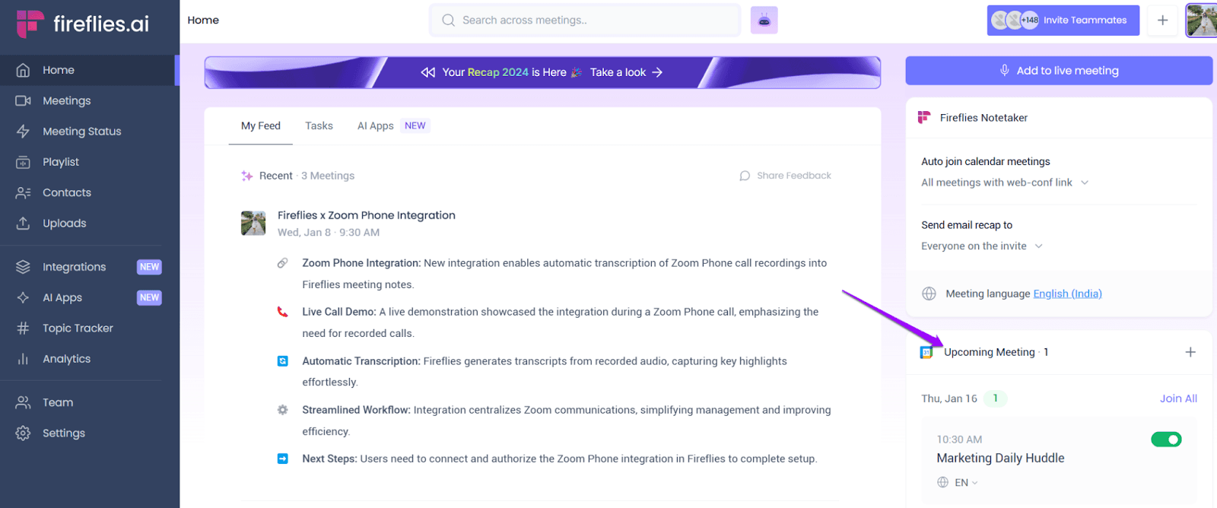Click the fireflies.ai logo
This screenshot has width=1217, height=508.
click(83, 24)
